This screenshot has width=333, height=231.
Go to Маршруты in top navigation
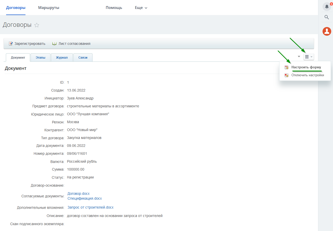coord(49,8)
